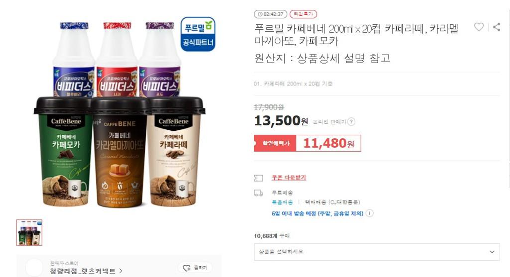This screenshot has height=277, width=510.
Task: Click the seller store profile avatar
Action: (x=34, y=268)
